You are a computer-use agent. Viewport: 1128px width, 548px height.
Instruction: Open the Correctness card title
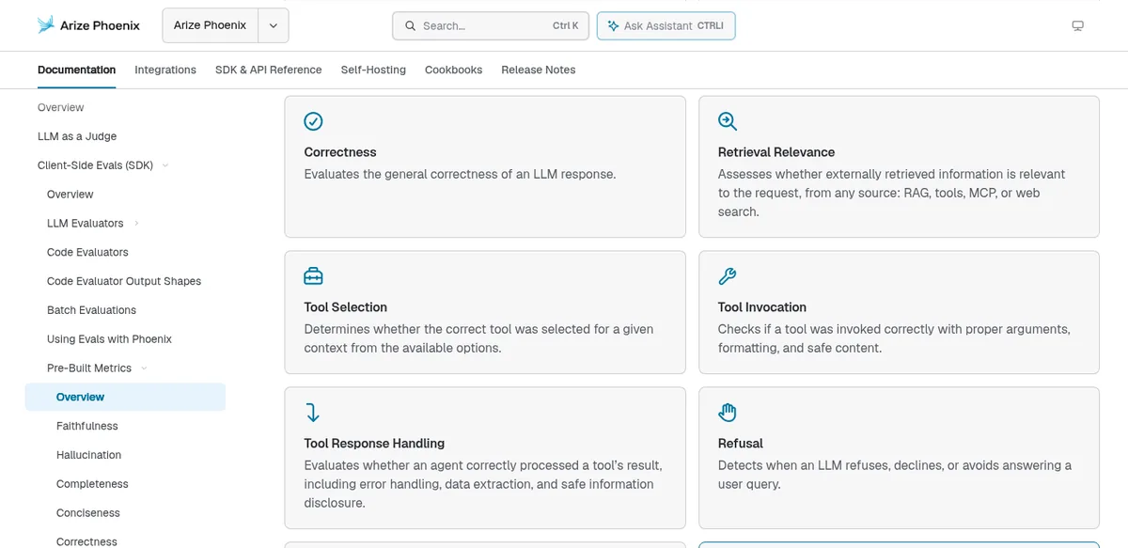tap(340, 152)
